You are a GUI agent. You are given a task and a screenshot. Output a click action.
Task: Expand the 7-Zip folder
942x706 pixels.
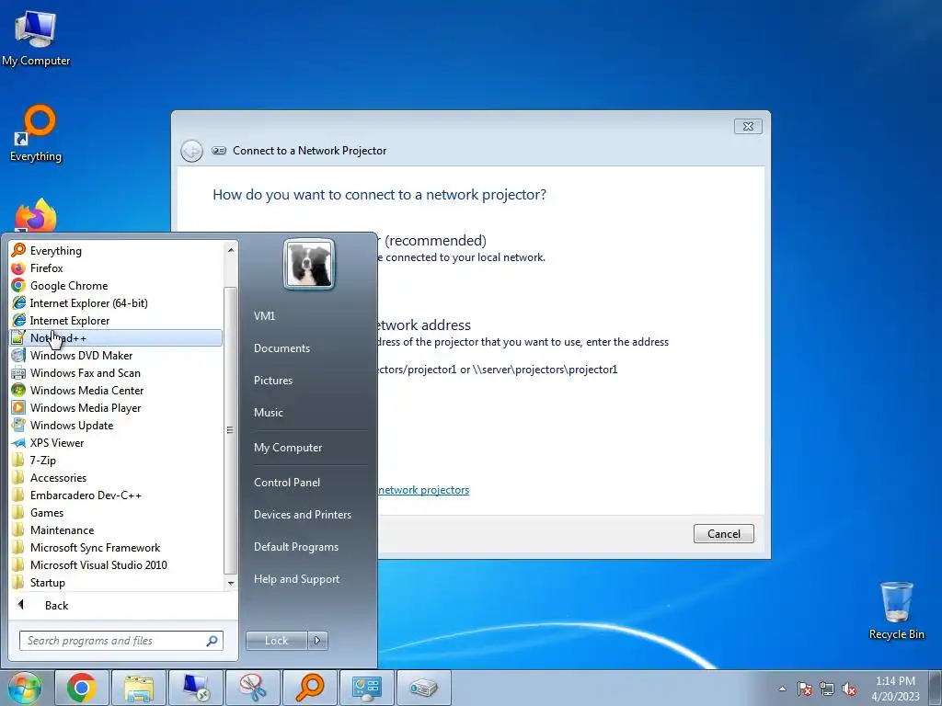(116, 460)
